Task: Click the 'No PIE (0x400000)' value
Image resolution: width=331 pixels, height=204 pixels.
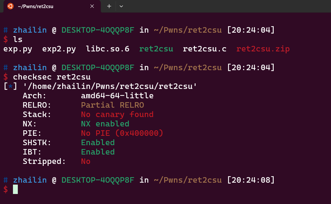Action: coord(122,133)
